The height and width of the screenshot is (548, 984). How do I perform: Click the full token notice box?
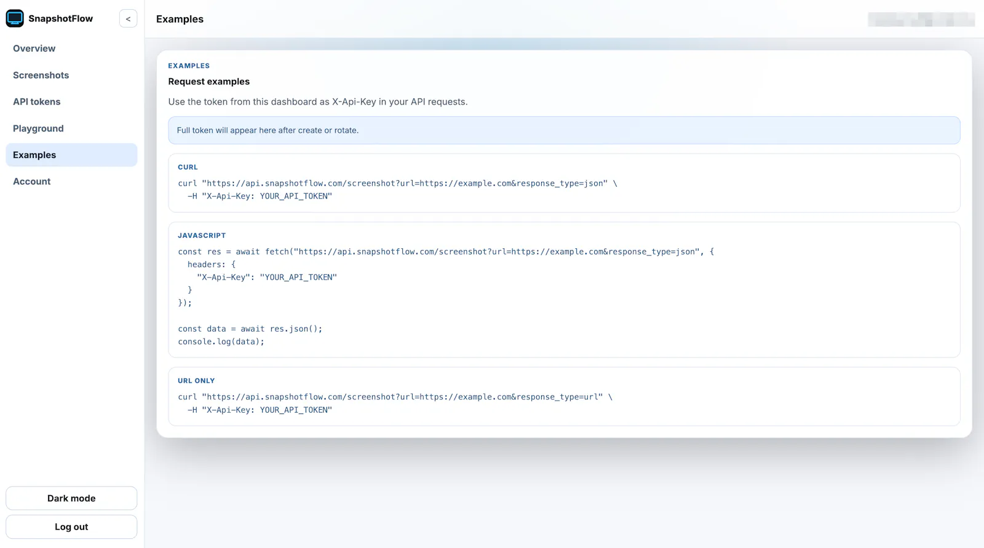pos(564,130)
